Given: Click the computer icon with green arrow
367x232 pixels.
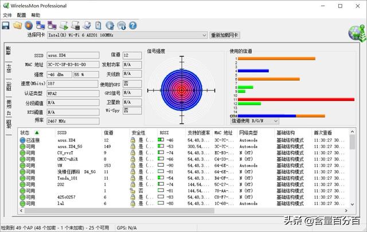Looking at the screenshot, I should coord(64,25).
